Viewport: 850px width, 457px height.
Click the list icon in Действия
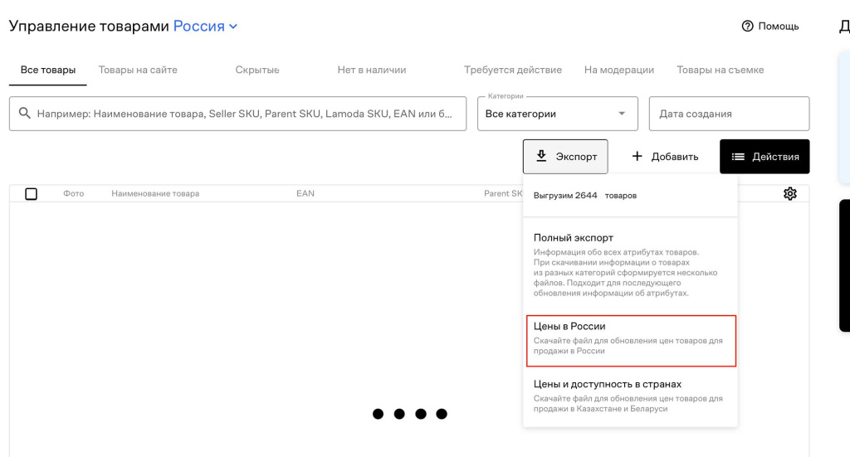(x=738, y=157)
